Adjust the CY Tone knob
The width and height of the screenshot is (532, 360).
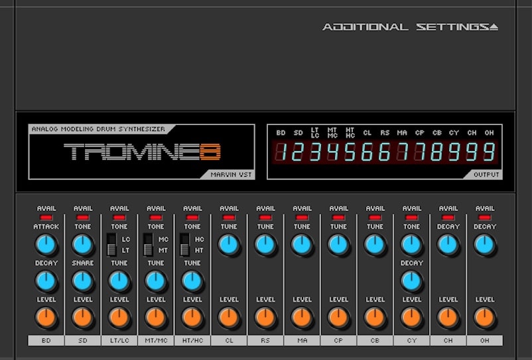pyautogui.click(x=411, y=245)
